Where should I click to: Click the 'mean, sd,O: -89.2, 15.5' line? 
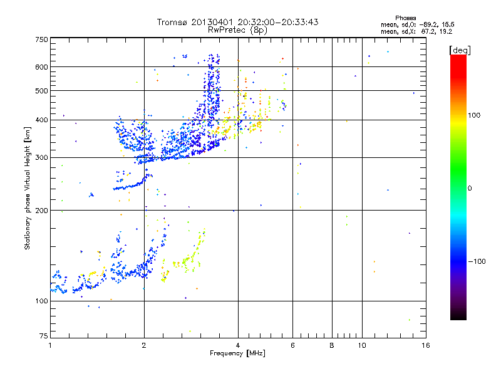[x=417, y=24]
